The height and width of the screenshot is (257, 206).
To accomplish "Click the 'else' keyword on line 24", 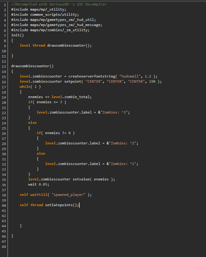I will (x=32, y=123).
